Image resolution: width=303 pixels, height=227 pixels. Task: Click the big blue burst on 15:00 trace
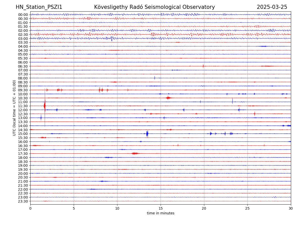click(x=147, y=133)
